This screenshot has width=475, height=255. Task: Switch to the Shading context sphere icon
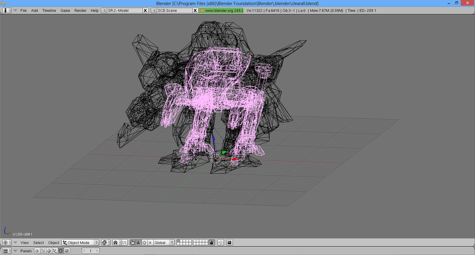coord(49,251)
